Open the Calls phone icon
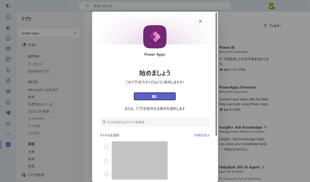310x182 pixels. pos(8,70)
